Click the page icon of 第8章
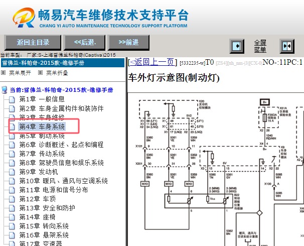The width and height of the screenshot is (304, 246). tap(12, 163)
